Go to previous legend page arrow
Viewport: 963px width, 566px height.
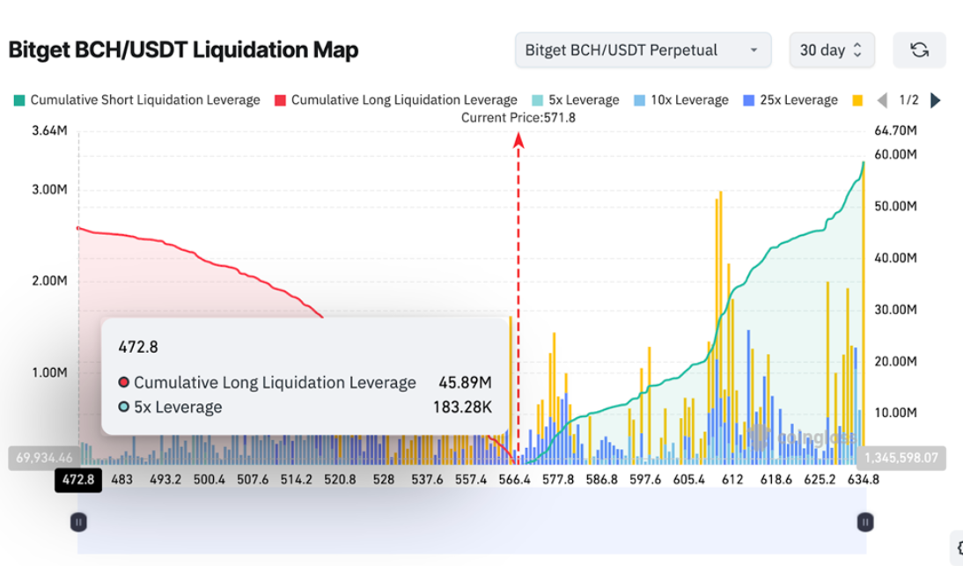pos(882,100)
